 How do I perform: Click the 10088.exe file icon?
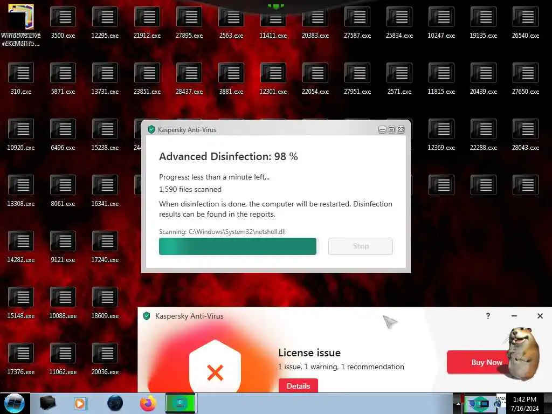coord(63,297)
